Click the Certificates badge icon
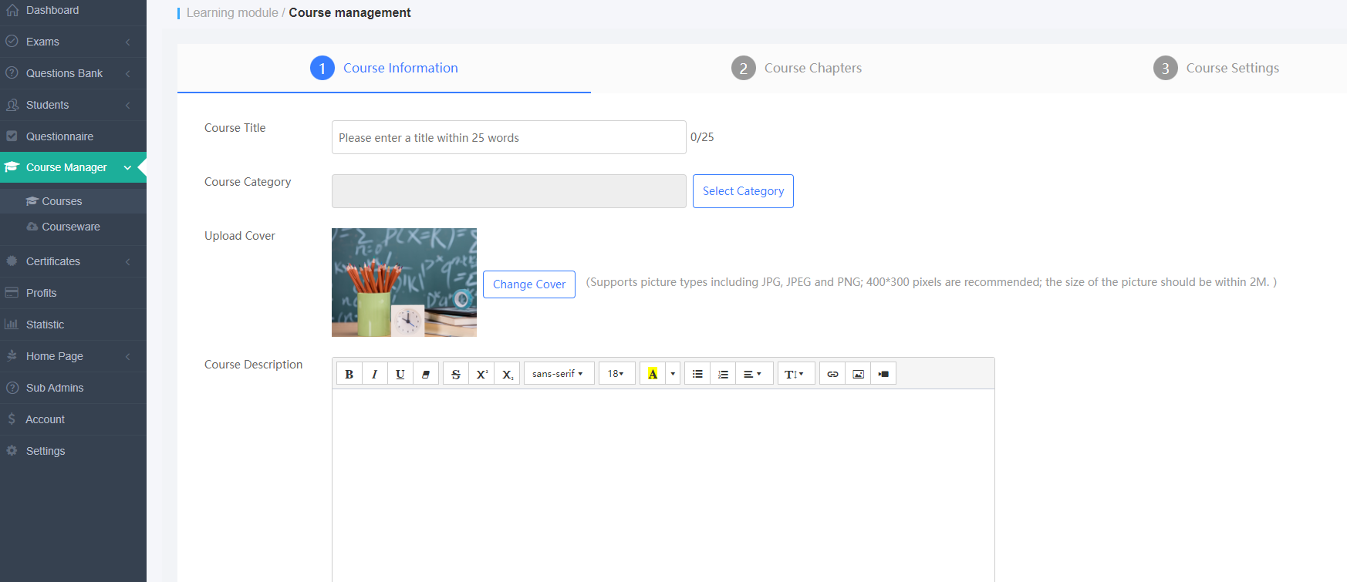This screenshot has width=1347, height=582. [x=12, y=261]
